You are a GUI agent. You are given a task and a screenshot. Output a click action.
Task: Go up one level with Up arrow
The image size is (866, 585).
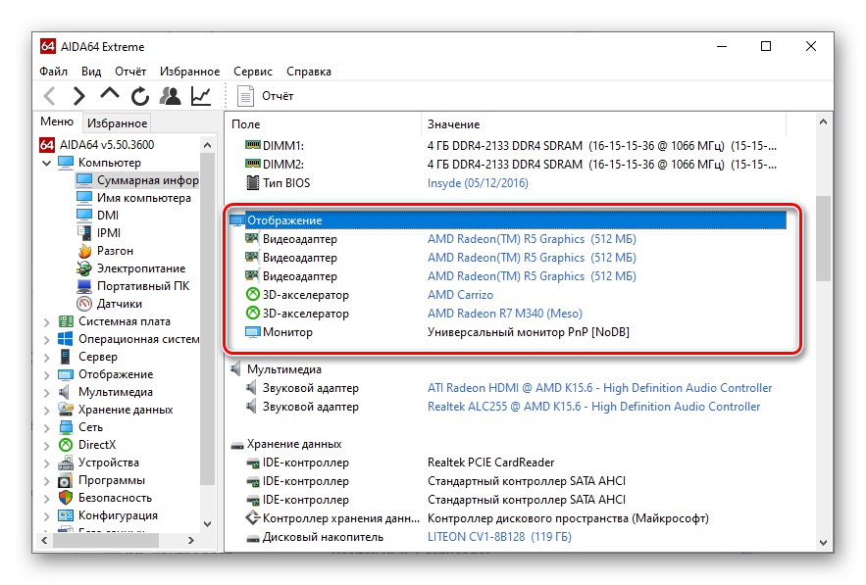[x=110, y=94]
